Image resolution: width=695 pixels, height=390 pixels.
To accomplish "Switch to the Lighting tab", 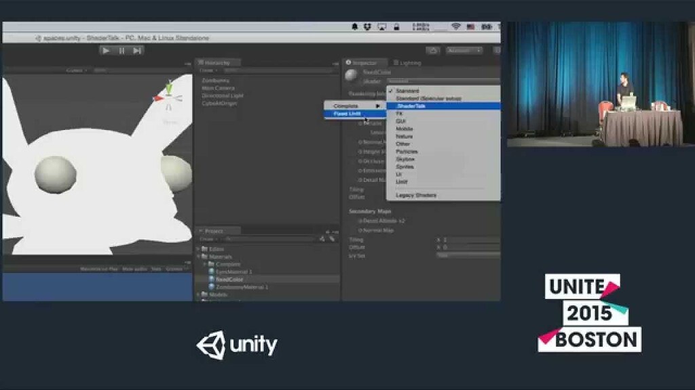I will [x=407, y=63].
